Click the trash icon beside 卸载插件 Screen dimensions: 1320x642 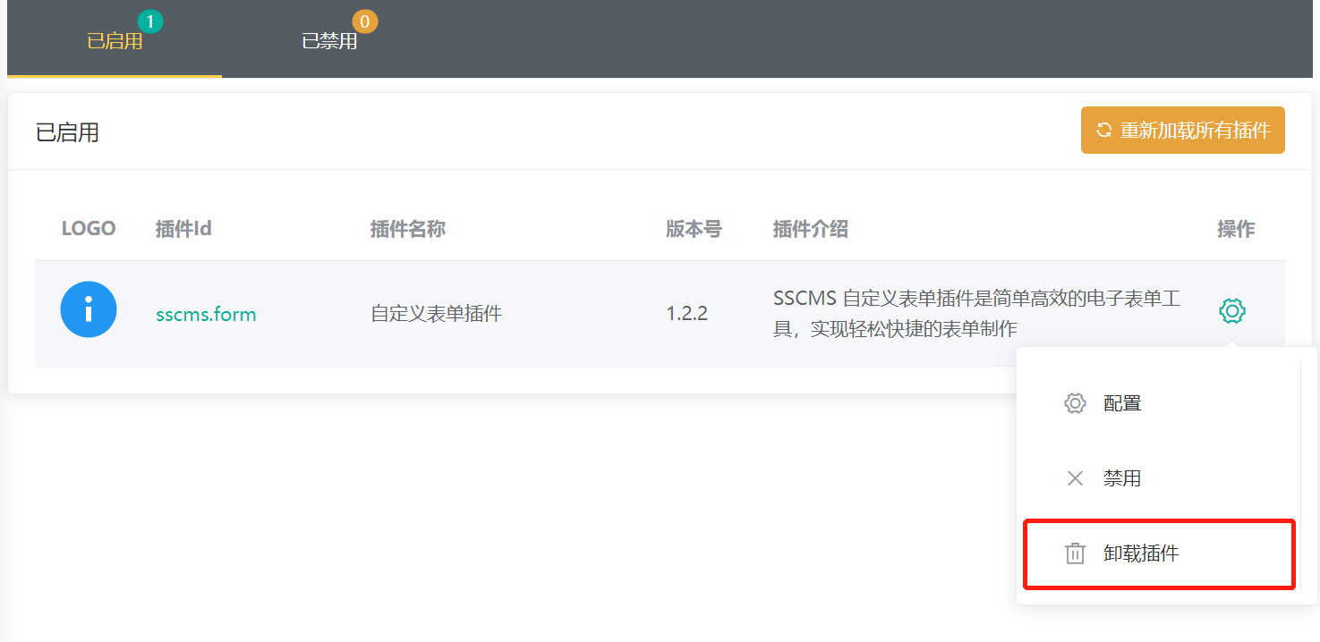click(1075, 553)
